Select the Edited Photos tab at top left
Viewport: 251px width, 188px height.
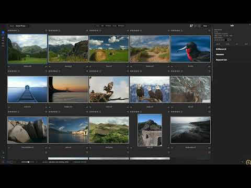coord(20,26)
